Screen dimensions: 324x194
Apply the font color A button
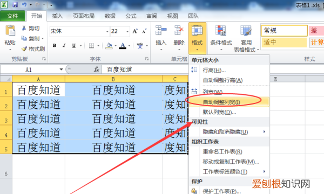123,46
